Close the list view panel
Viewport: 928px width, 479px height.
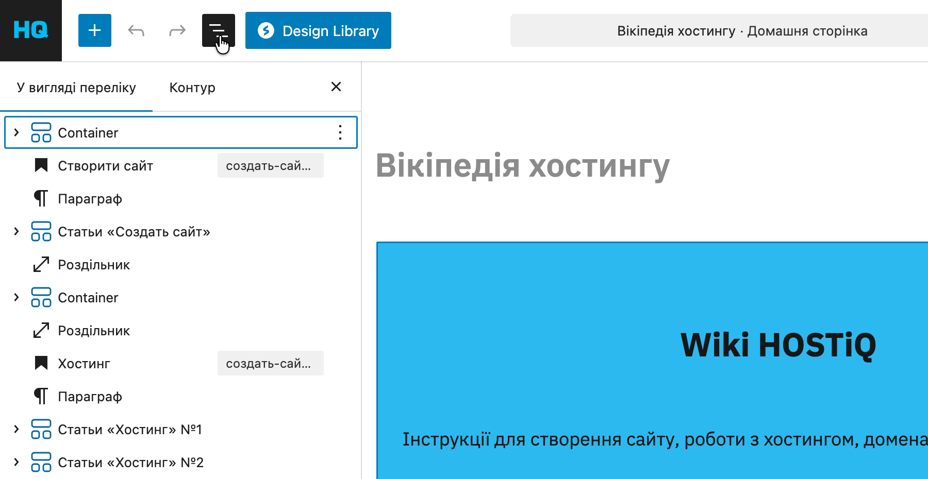pyautogui.click(x=336, y=87)
